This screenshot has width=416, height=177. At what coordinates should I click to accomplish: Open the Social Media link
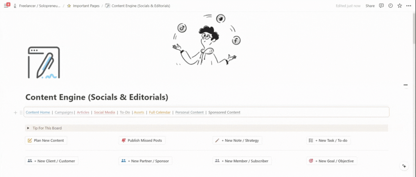coord(104,112)
